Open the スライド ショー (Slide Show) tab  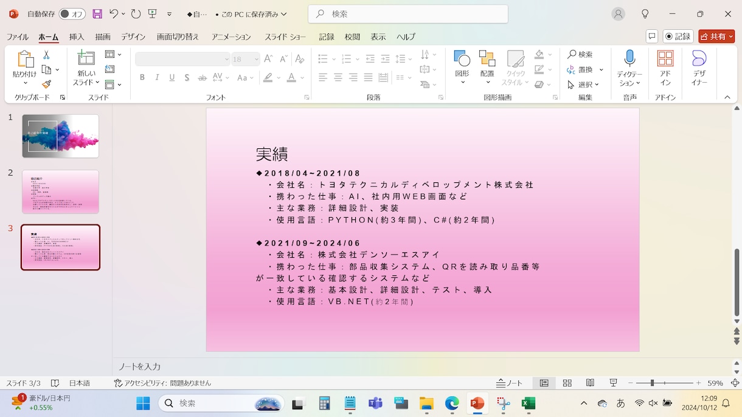(x=285, y=36)
